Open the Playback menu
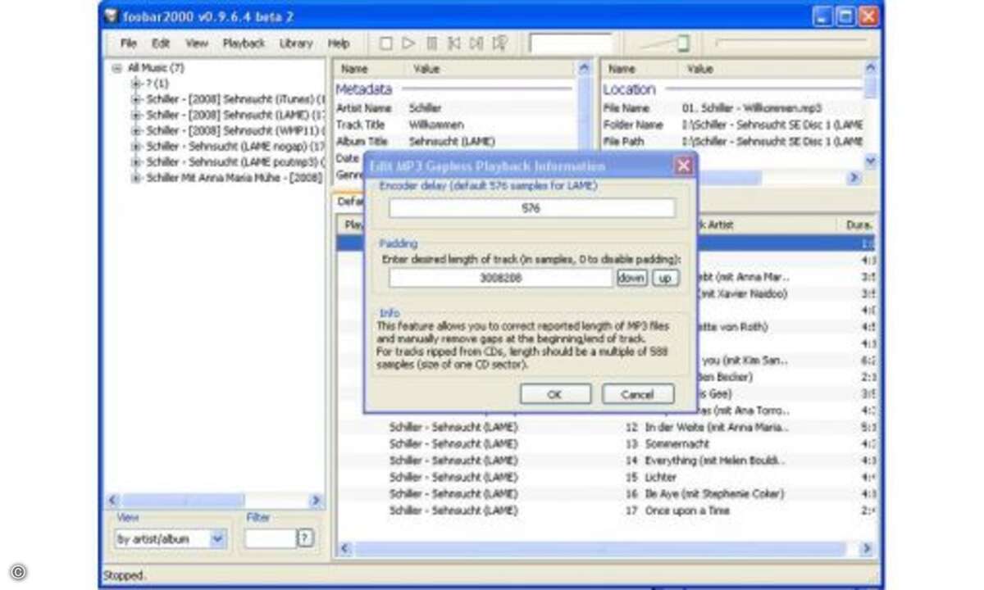The height and width of the screenshot is (590, 984). 244,43
